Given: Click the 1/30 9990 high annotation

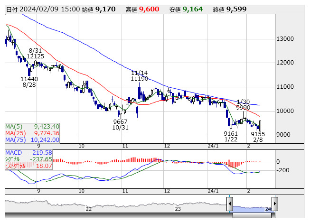Looking at the screenshot, I should click(x=243, y=105).
